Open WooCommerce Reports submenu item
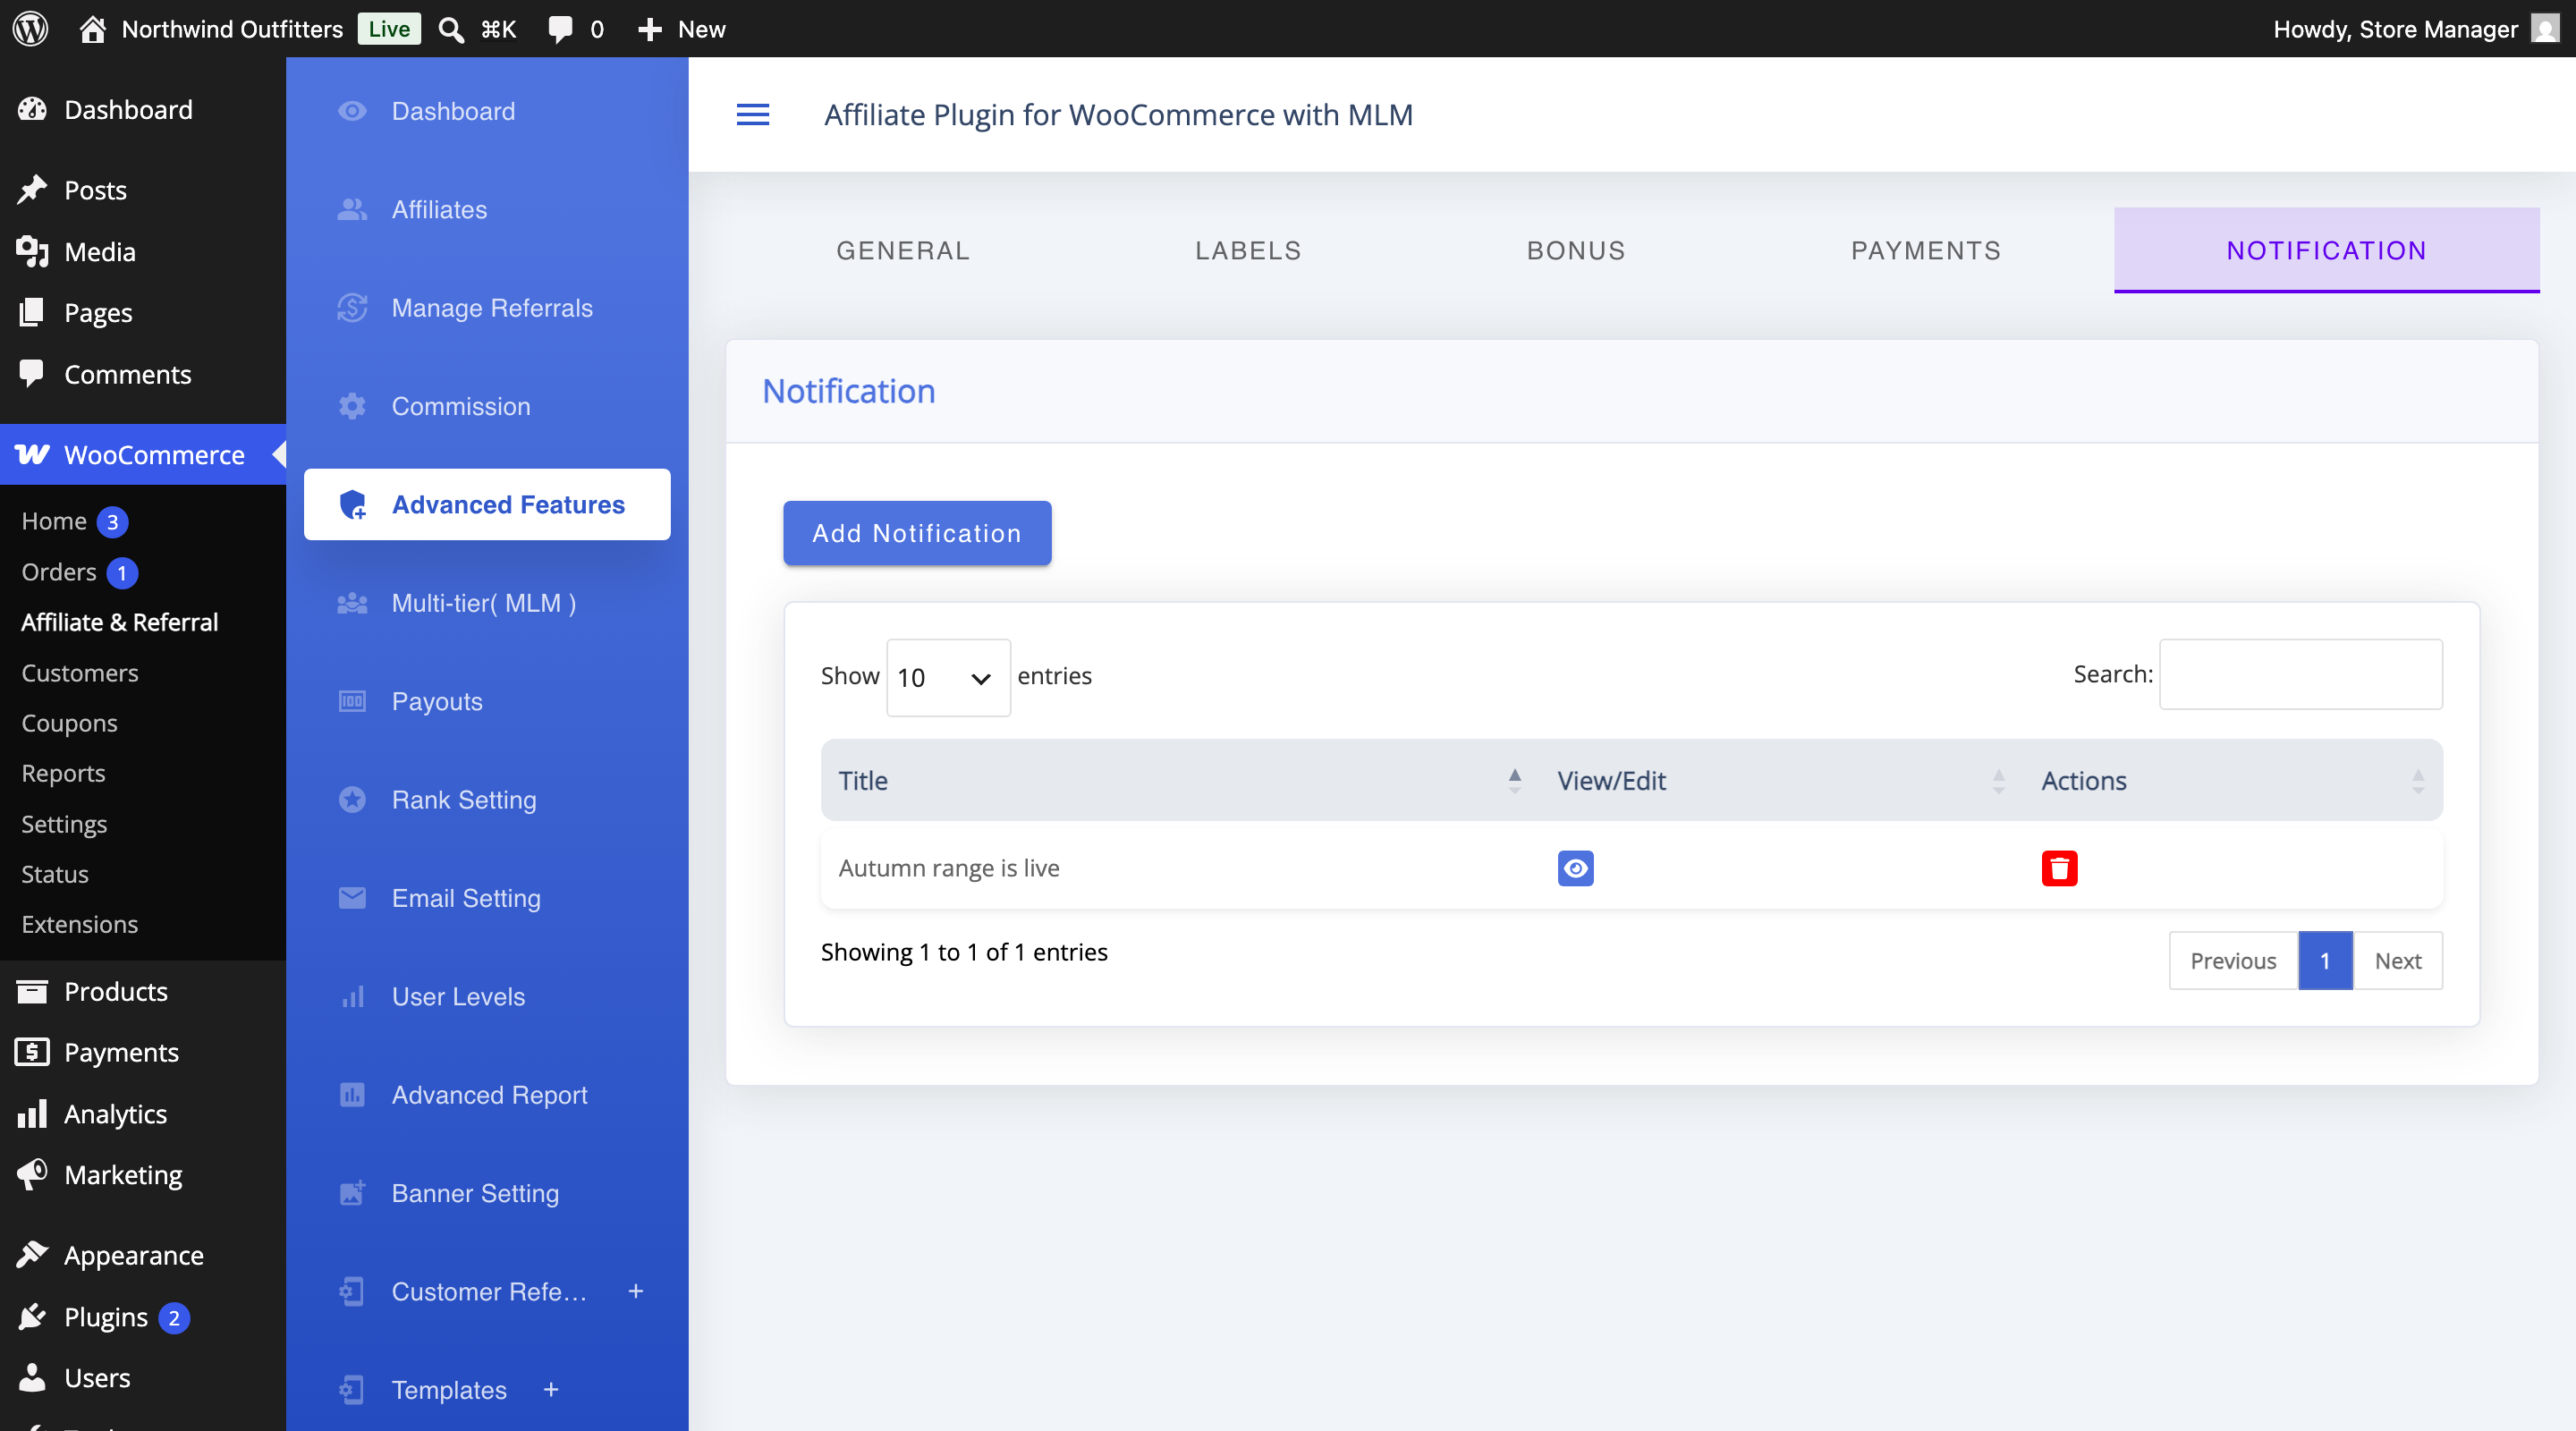 coord(63,773)
